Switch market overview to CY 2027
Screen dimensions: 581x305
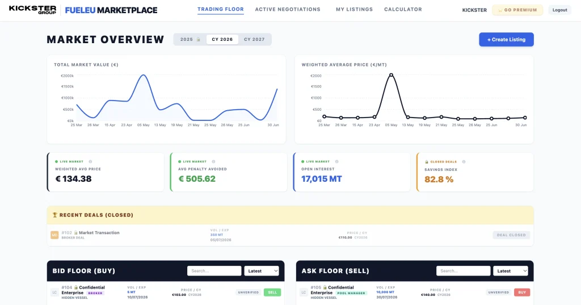(x=254, y=39)
